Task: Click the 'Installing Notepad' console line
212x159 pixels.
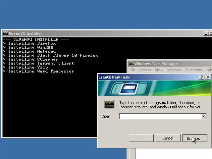Action: (x=29, y=51)
